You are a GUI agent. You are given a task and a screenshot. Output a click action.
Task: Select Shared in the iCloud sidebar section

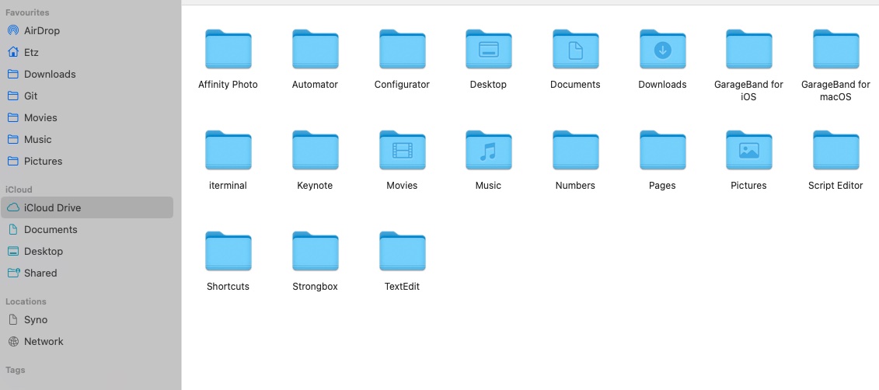click(87, 273)
